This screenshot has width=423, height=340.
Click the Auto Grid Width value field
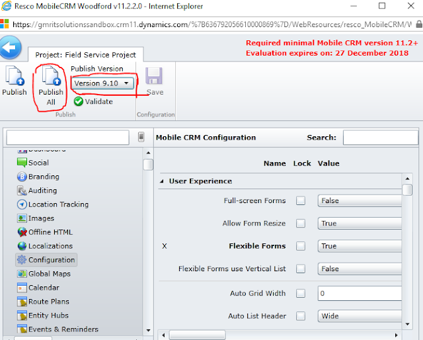[x=360, y=293]
